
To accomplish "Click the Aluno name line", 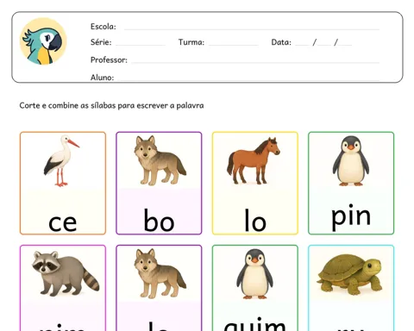I will (x=248, y=79).
